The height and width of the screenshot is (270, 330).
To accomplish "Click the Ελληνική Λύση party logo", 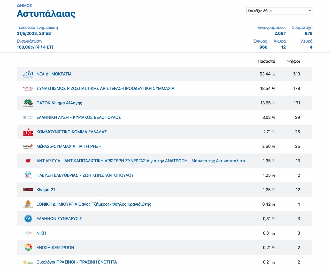I will pos(28,117).
